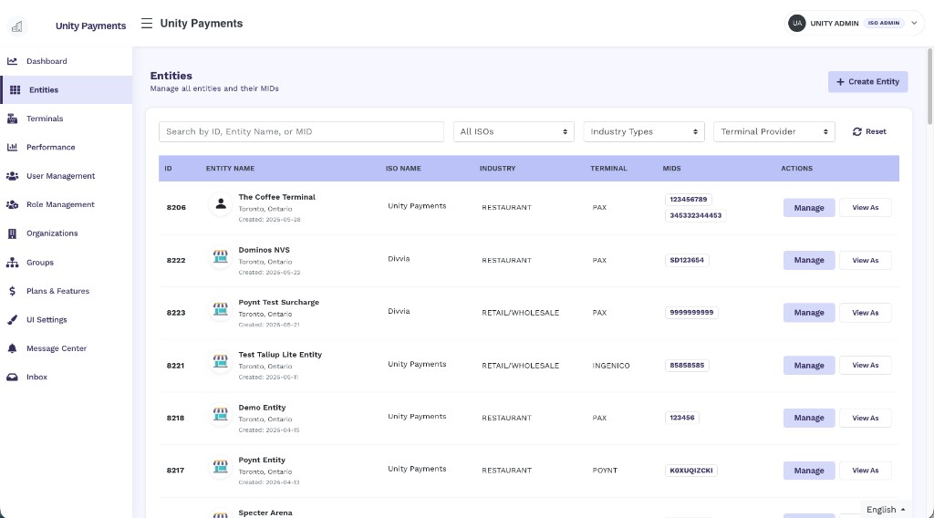Toggle the hamburger menu icon

coord(147,23)
